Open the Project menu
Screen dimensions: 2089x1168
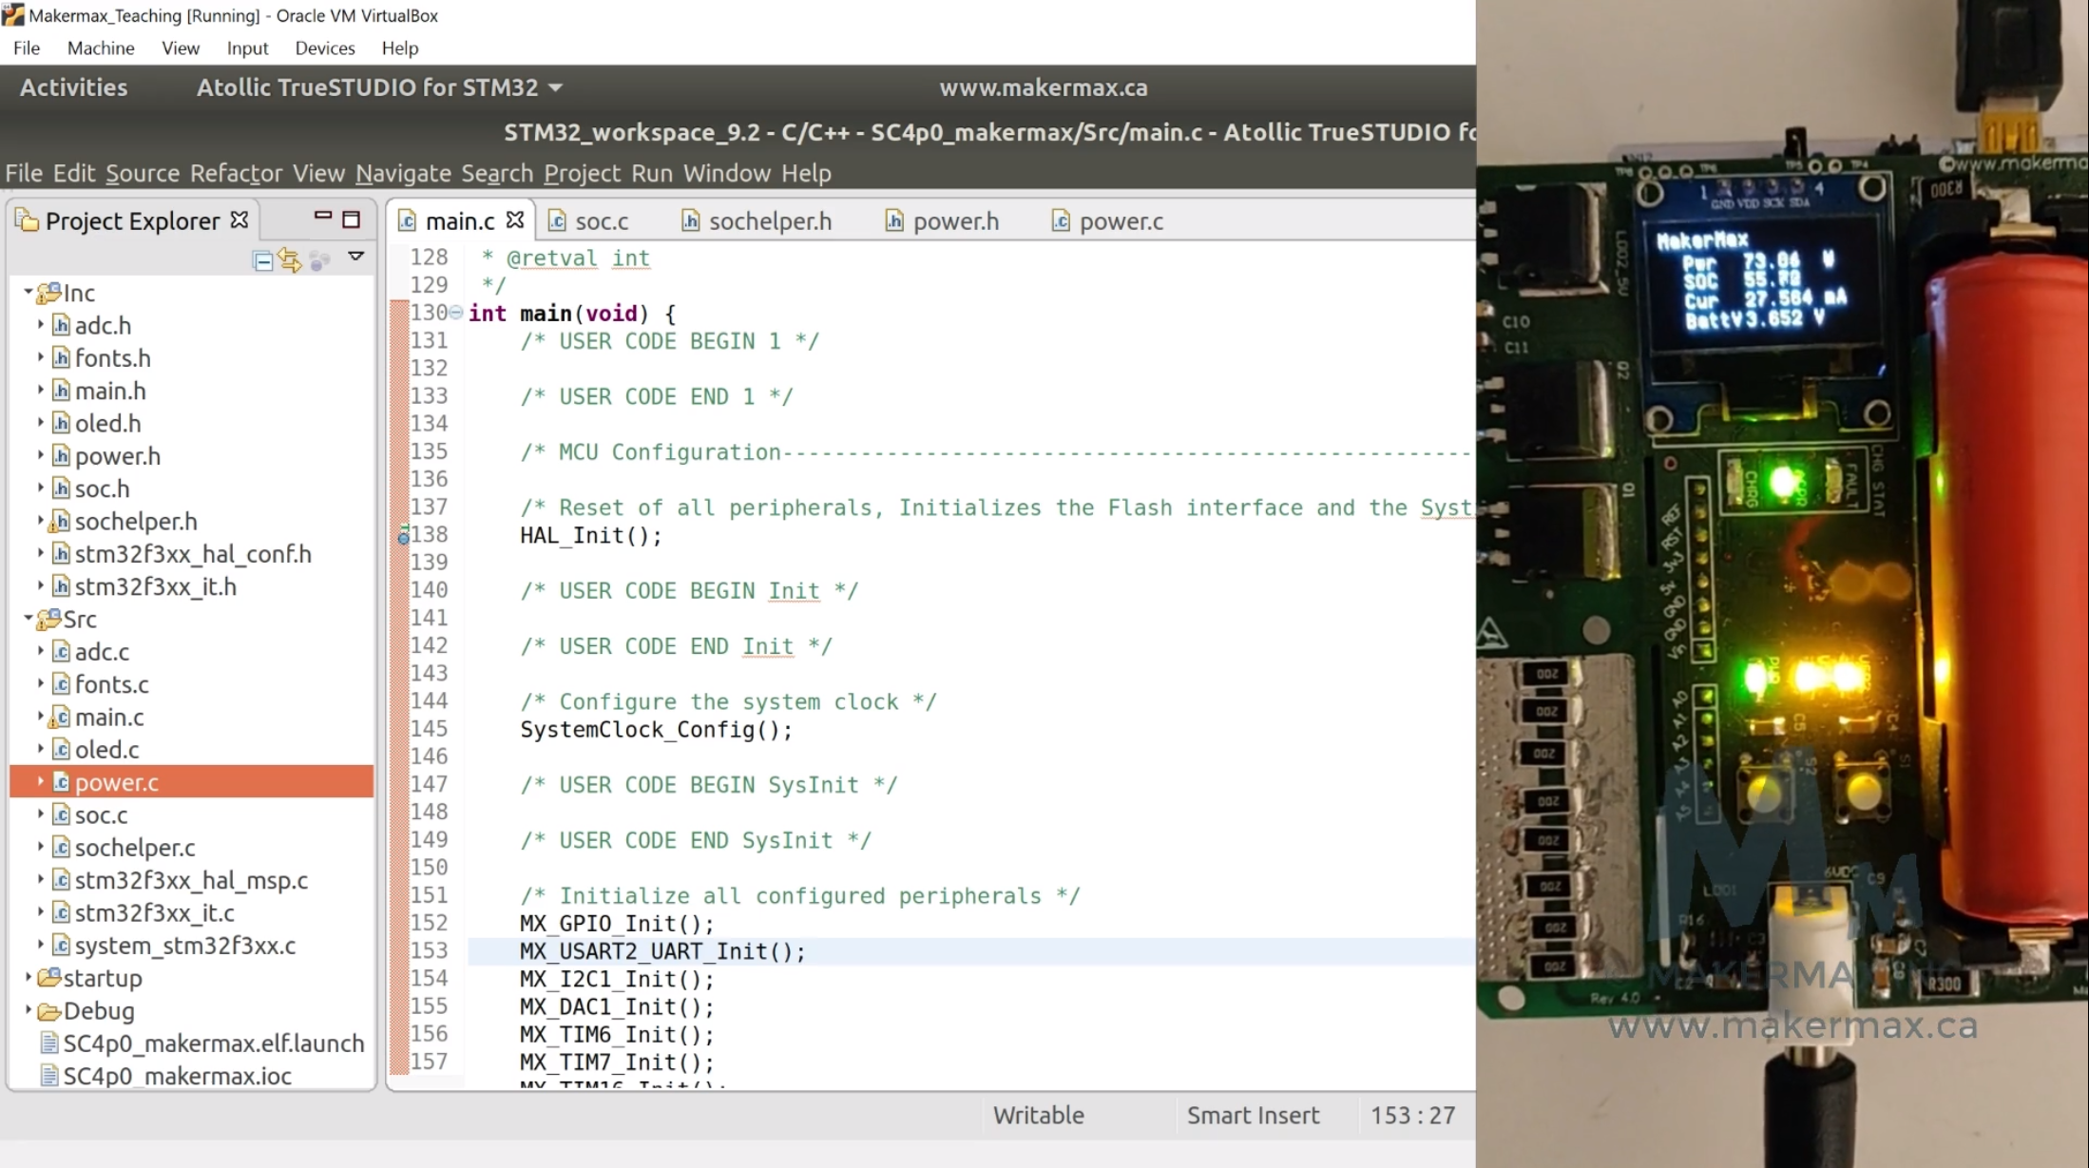582,173
